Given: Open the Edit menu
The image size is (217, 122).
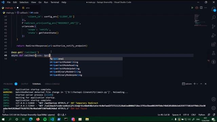Looking at the screenshot, I should point(15,2).
